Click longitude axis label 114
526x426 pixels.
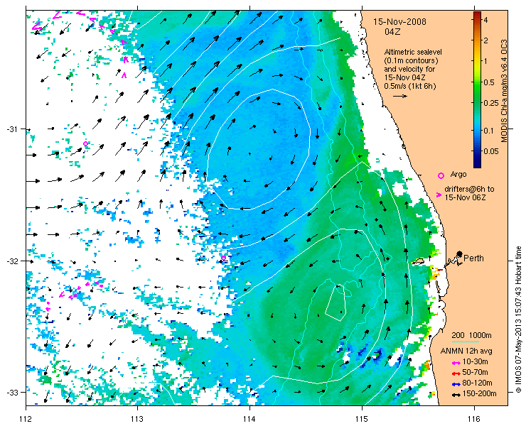coord(249,419)
